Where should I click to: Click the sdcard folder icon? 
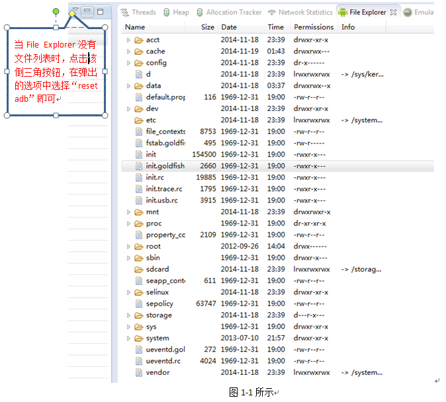(138, 269)
